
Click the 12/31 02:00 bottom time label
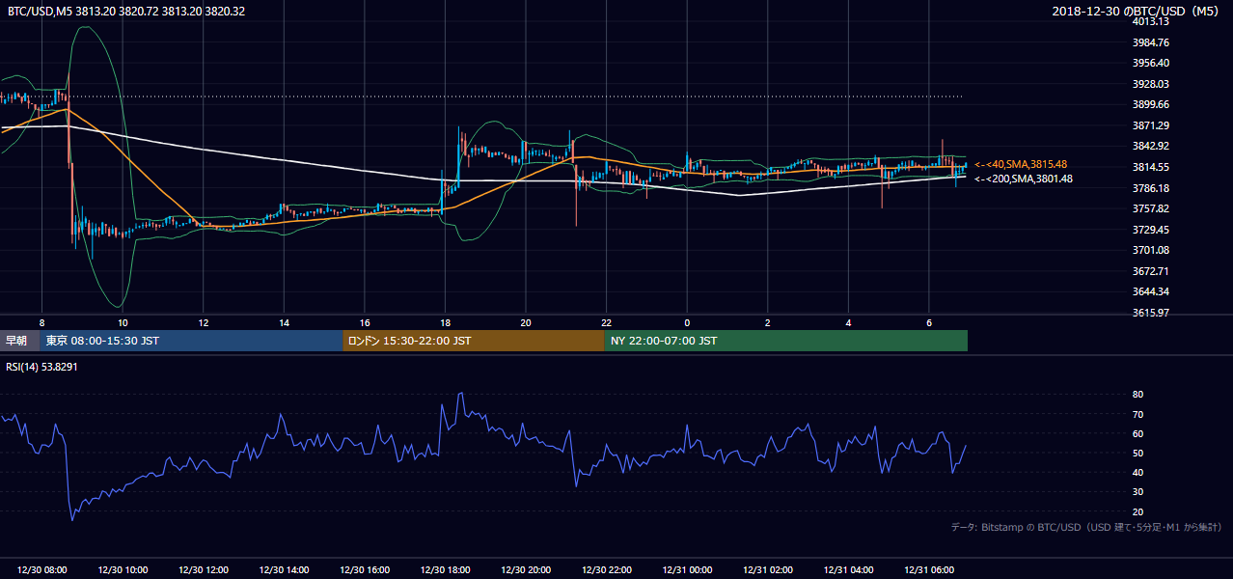[767, 570]
